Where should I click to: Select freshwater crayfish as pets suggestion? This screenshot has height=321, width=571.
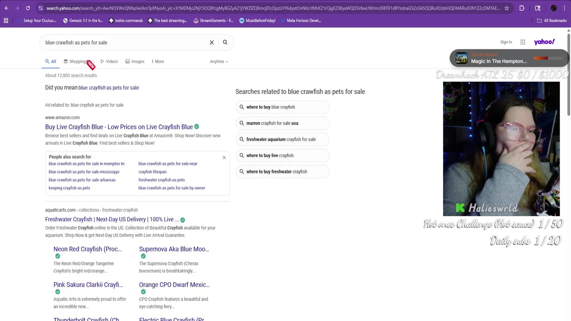[161, 180]
